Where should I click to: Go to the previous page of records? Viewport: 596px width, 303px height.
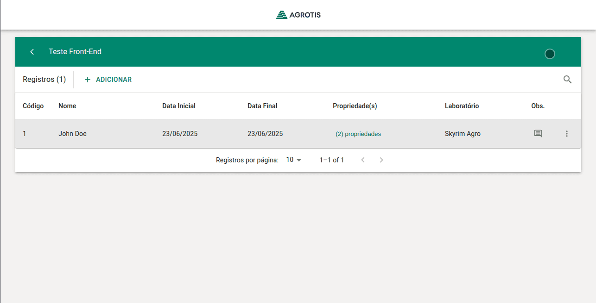coord(363,160)
